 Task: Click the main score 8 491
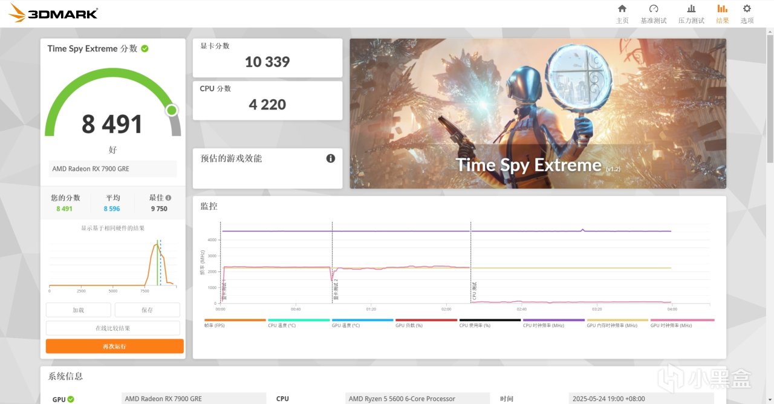112,124
